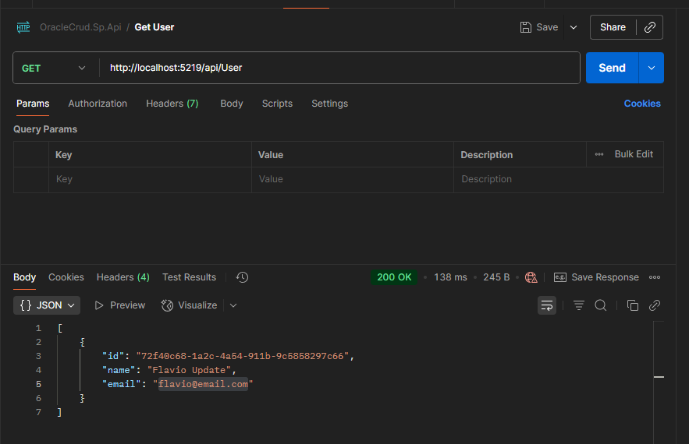Toggle word wrap in response body
Image resolution: width=689 pixels, height=444 pixels.
click(547, 305)
